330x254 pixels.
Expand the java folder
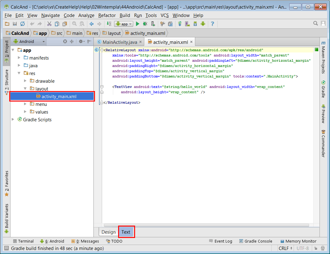[x=19, y=65]
